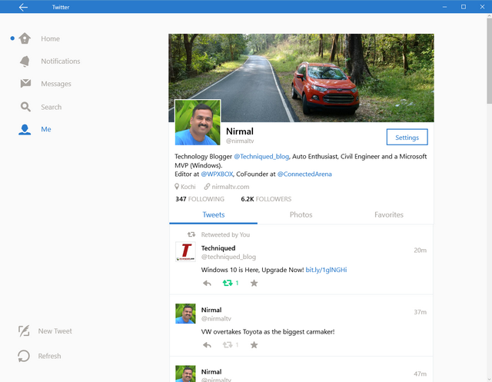
Task: Open the @Techniqued_blog mention link
Action: point(261,157)
